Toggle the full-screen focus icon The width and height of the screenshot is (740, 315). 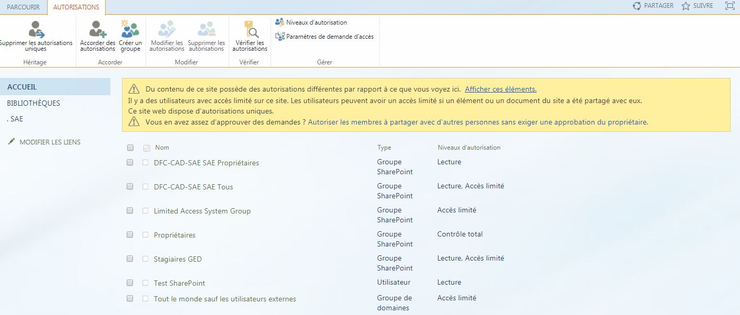(x=730, y=6)
